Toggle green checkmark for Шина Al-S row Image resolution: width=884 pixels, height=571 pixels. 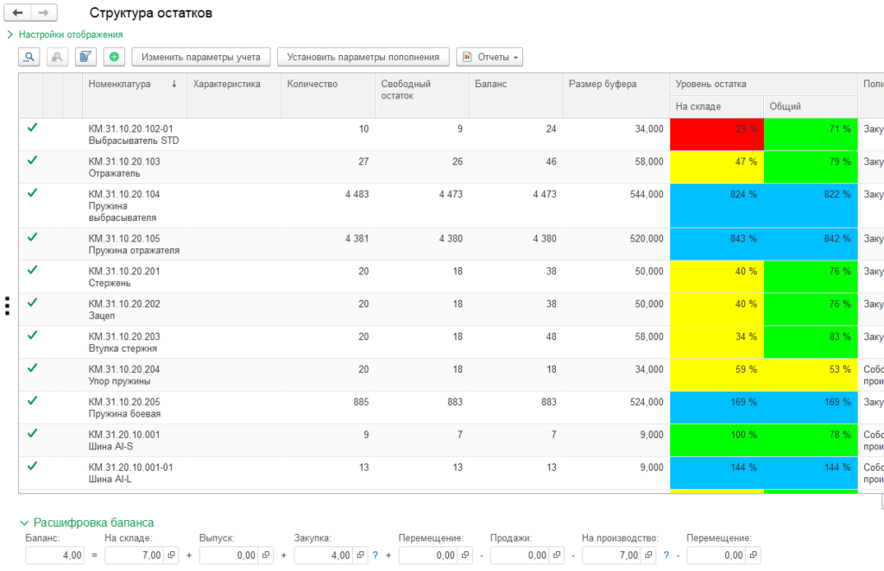click(32, 434)
